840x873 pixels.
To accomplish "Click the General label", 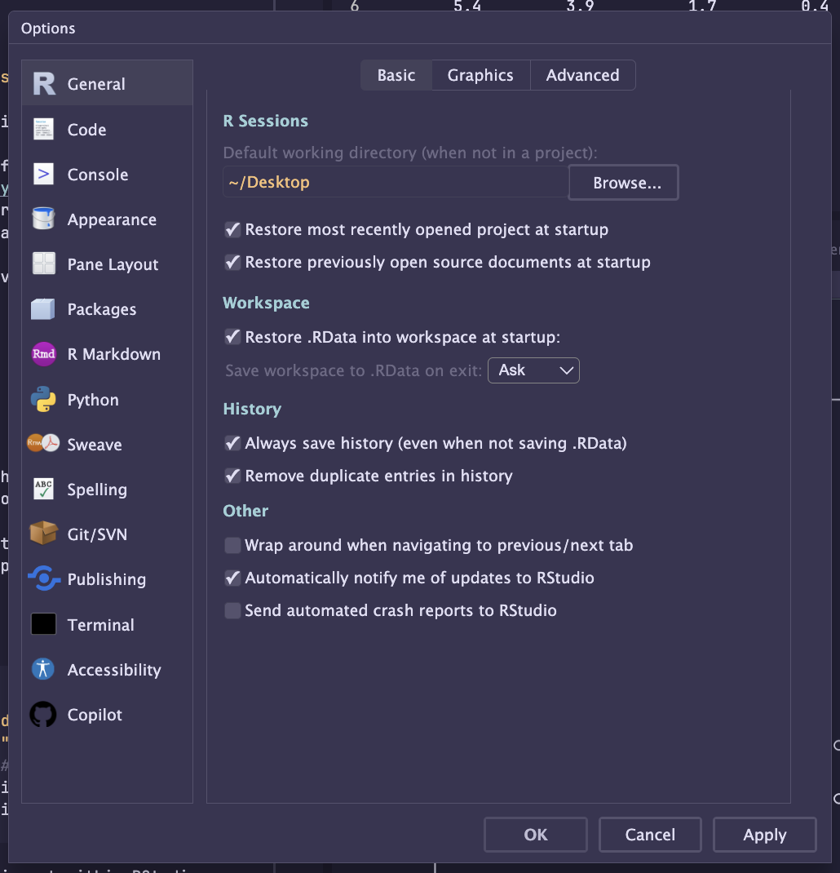I will pos(96,84).
